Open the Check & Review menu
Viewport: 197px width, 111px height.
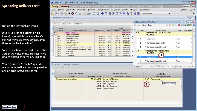point(103,10)
